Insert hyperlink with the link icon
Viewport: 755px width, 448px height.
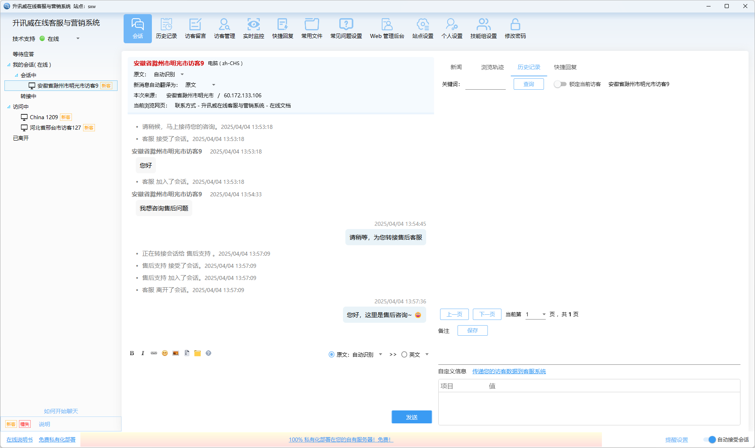coord(154,353)
